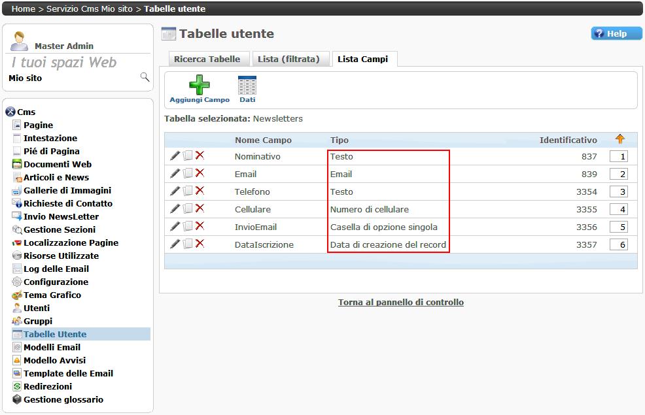645x415 pixels.
Task: Duplicate the InvioEmail field using copy icon
Action: coord(188,227)
